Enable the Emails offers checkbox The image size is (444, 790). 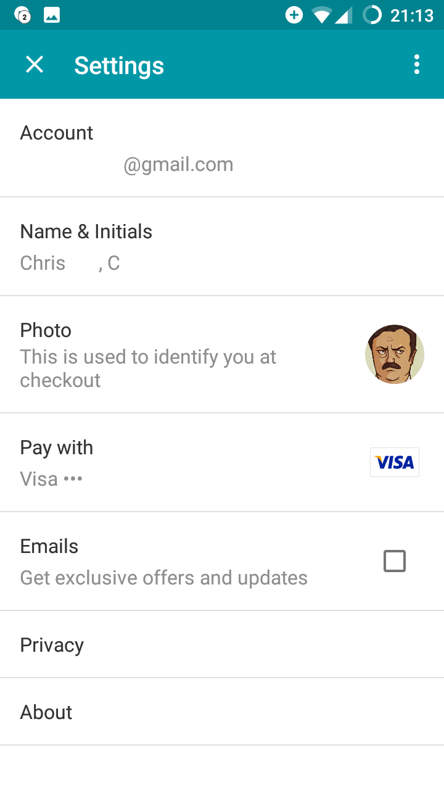[395, 561]
